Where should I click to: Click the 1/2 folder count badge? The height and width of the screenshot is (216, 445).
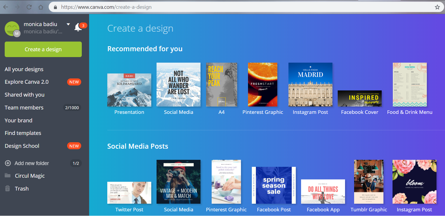tap(76, 163)
